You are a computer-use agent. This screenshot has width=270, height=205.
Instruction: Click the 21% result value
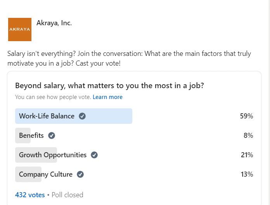(247, 155)
